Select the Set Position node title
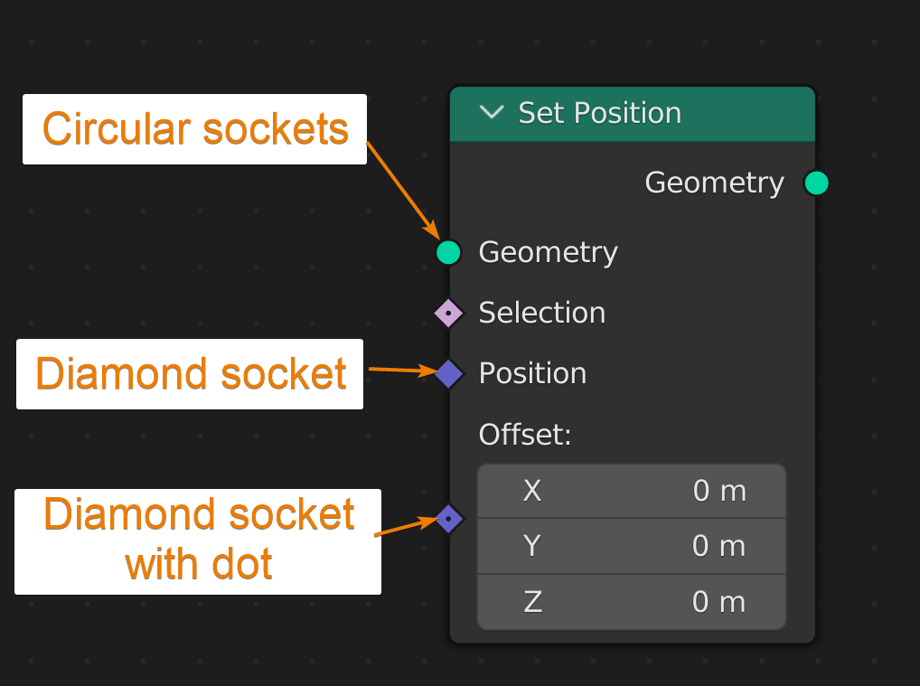 599,113
